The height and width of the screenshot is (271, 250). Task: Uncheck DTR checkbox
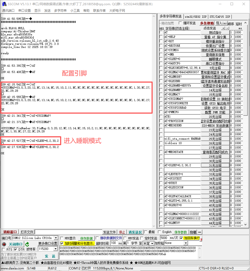[15, 249]
